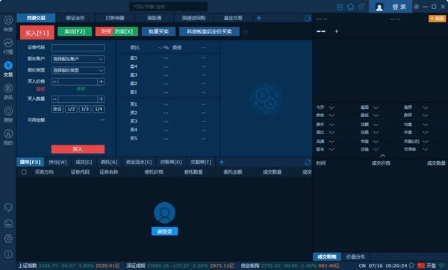Click the user avatar icon beside 登录

point(379,7)
